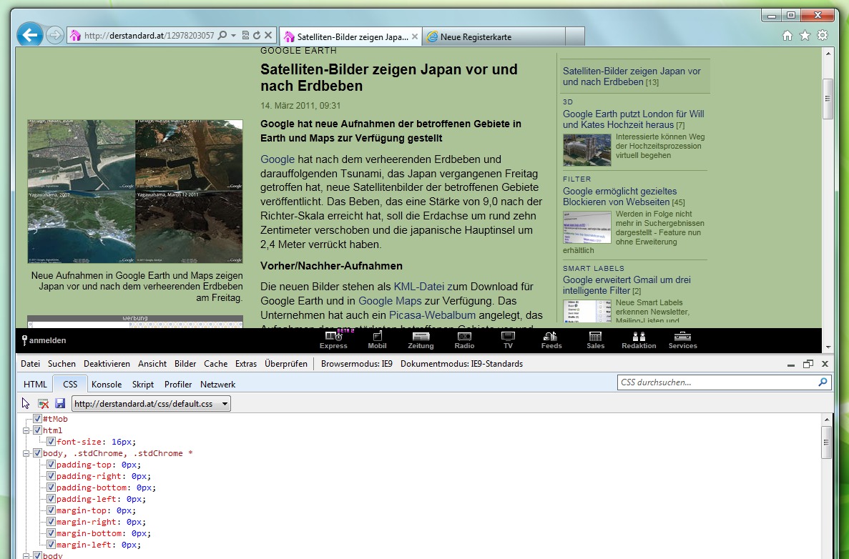
Task: Open Dokumentmodus: IE9-Standards menu
Action: [462, 364]
